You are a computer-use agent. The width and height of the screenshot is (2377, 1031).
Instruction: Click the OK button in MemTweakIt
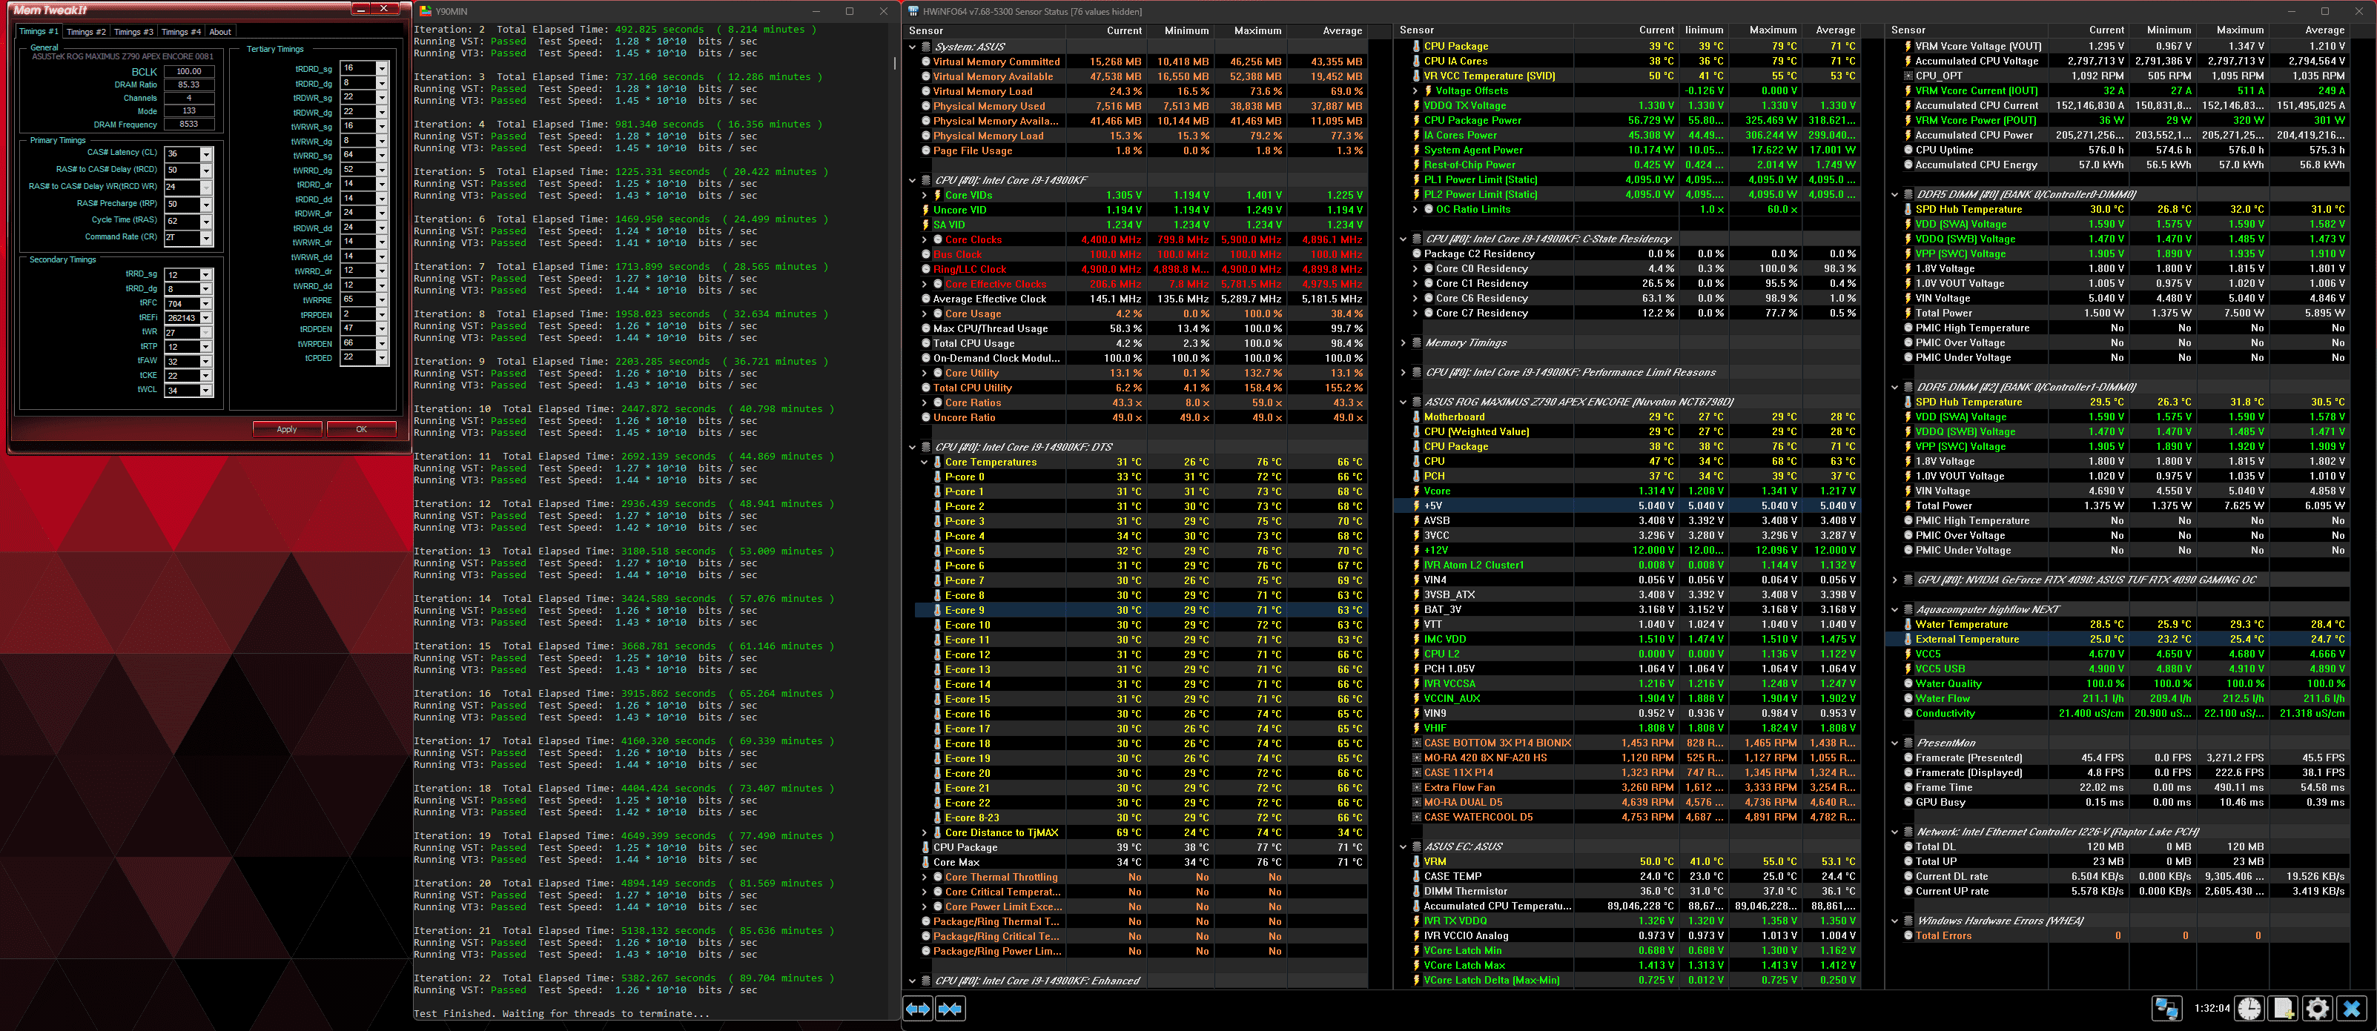[362, 429]
